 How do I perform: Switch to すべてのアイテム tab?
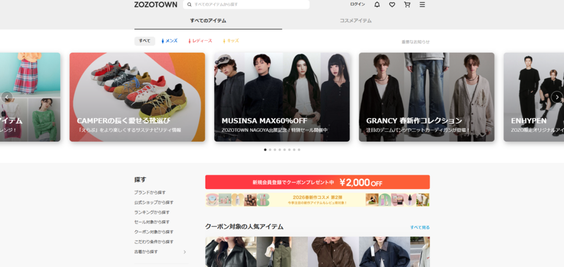tap(208, 21)
